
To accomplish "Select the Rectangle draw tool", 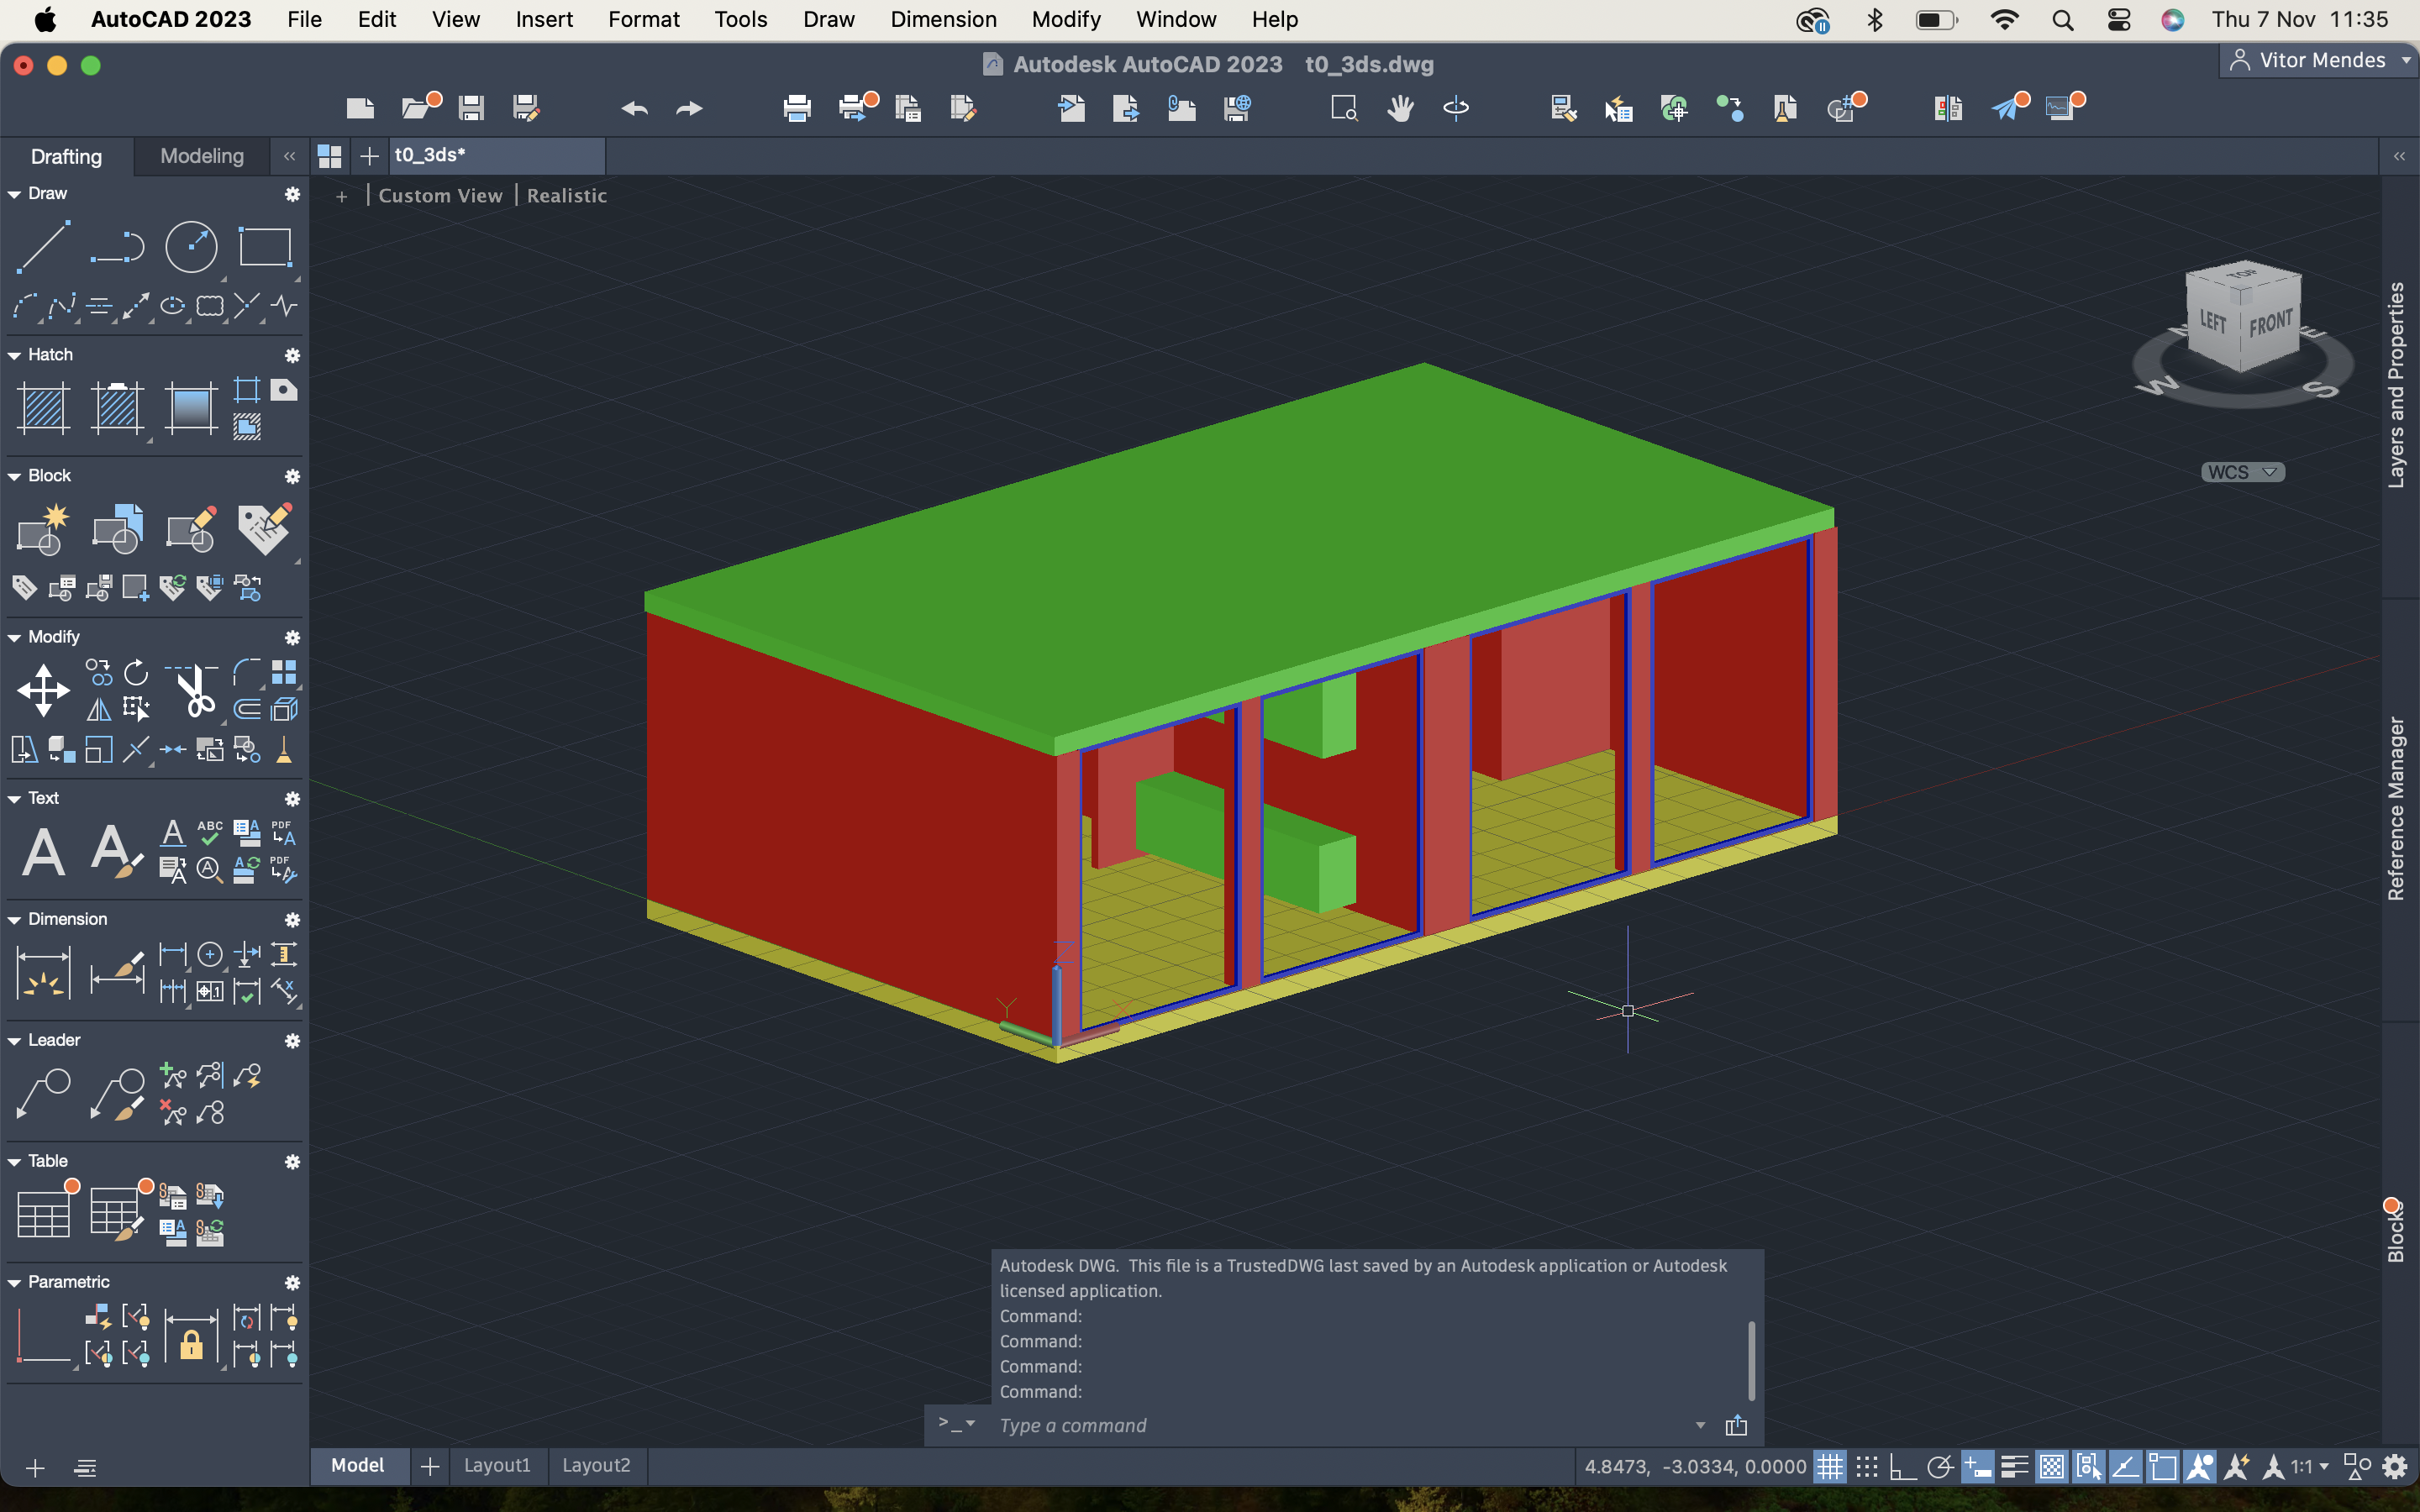I will [265, 246].
